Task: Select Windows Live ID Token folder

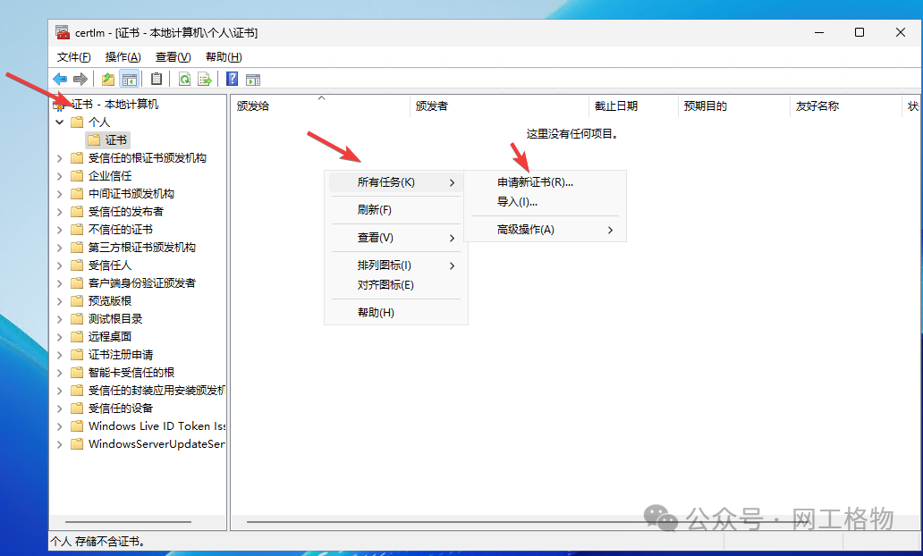Action: (148, 426)
